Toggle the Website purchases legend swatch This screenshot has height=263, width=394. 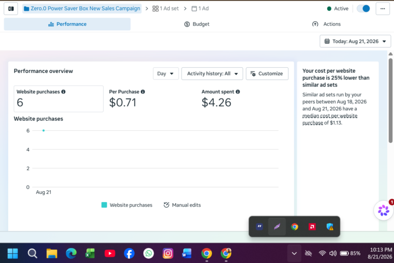point(104,205)
